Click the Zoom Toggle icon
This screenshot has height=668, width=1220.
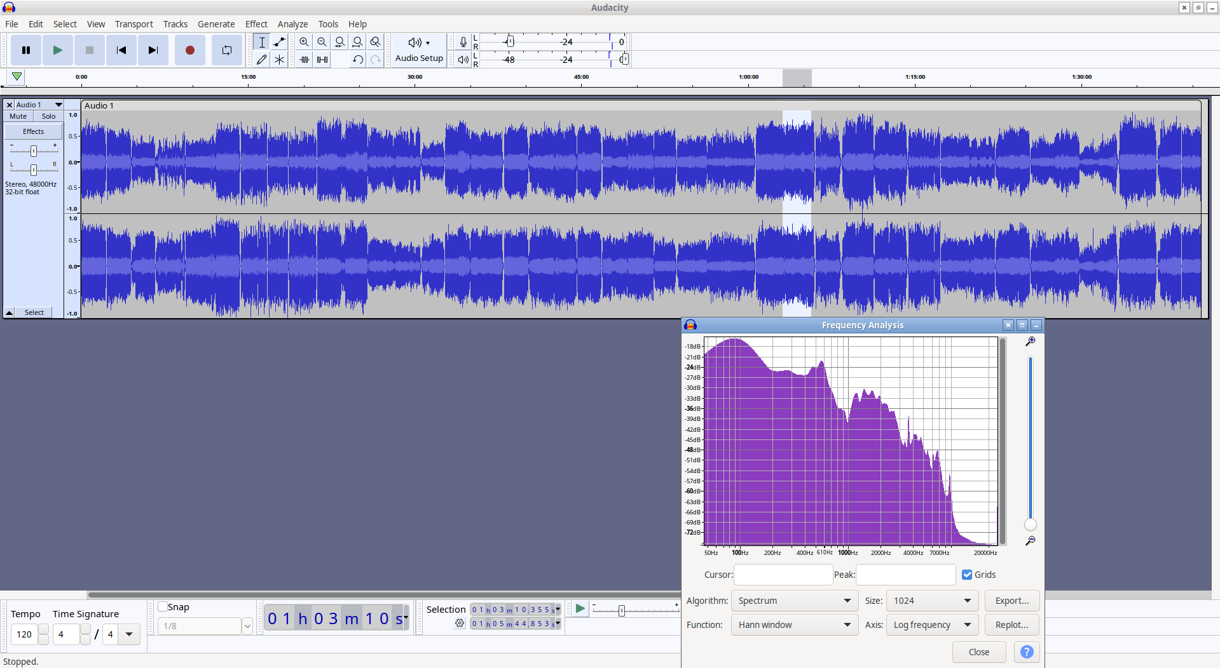click(x=376, y=42)
